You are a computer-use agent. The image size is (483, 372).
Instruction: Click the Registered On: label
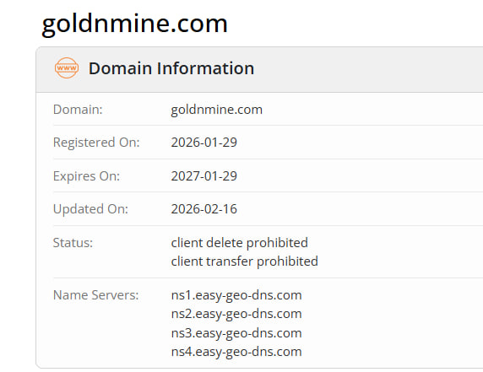click(96, 143)
